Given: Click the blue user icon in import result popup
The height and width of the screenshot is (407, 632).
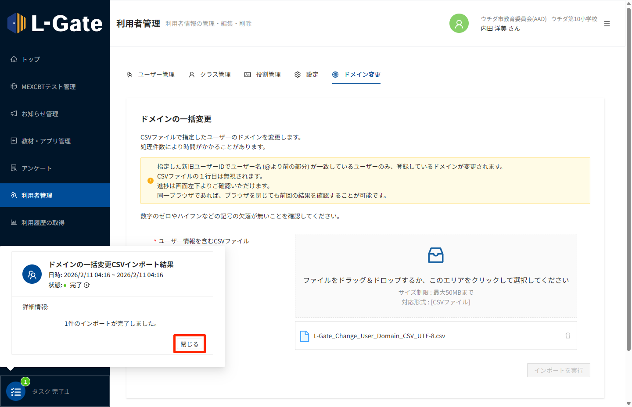Looking at the screenshot, I should [x=32, y=275].
